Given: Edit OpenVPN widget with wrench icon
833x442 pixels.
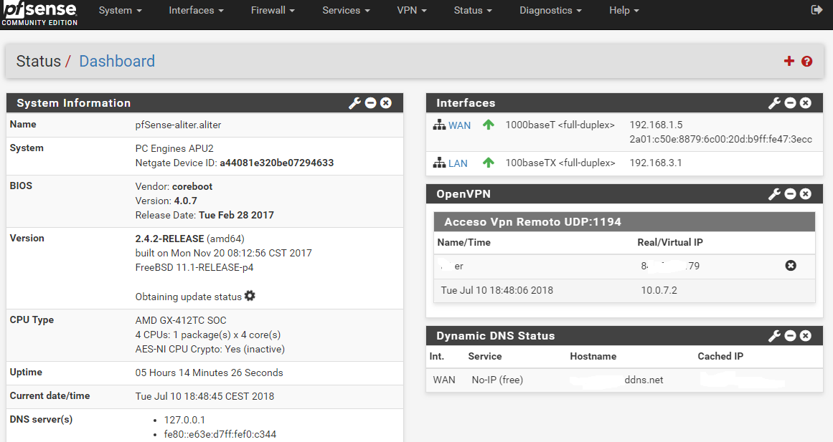Looking at the screenshot, I should [774, 194].
